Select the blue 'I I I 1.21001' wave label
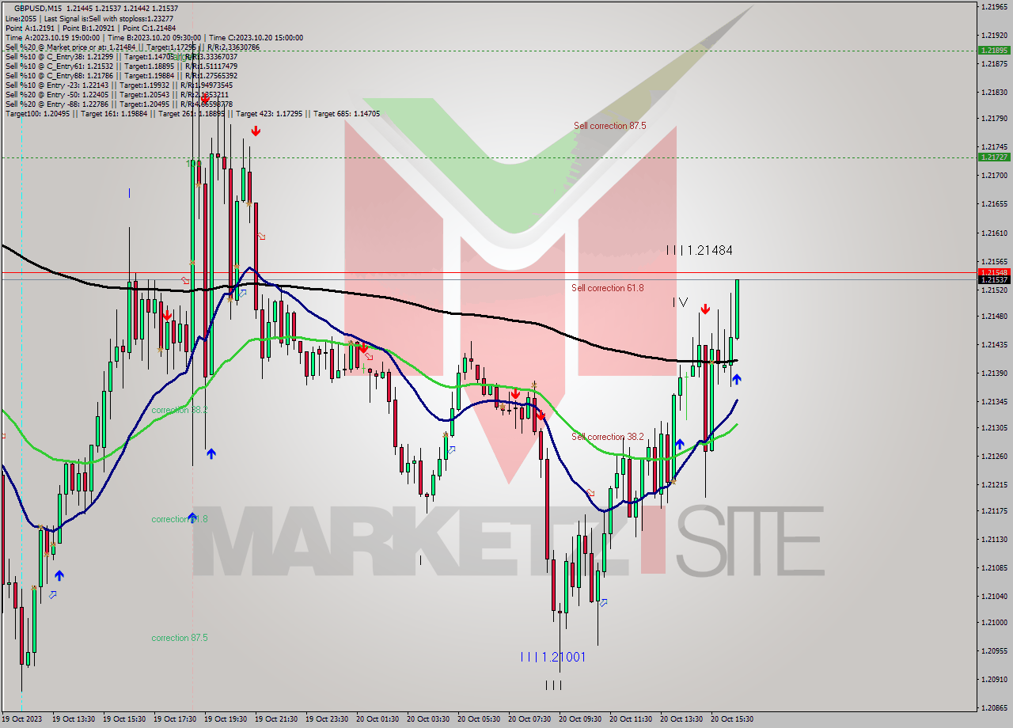This screenshot has height=728, width=1013. pyautogui.click(x=553, y=657)
